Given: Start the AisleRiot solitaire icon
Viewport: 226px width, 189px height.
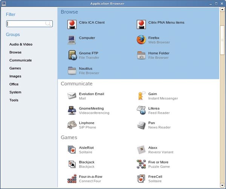Looking at the screenshot, I should [72, 149].
